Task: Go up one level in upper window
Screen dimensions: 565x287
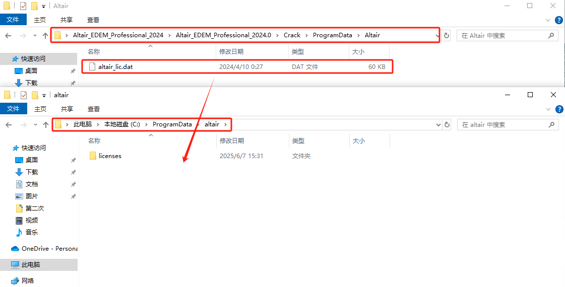Action: pyautogui.click(x=45, y=35)
